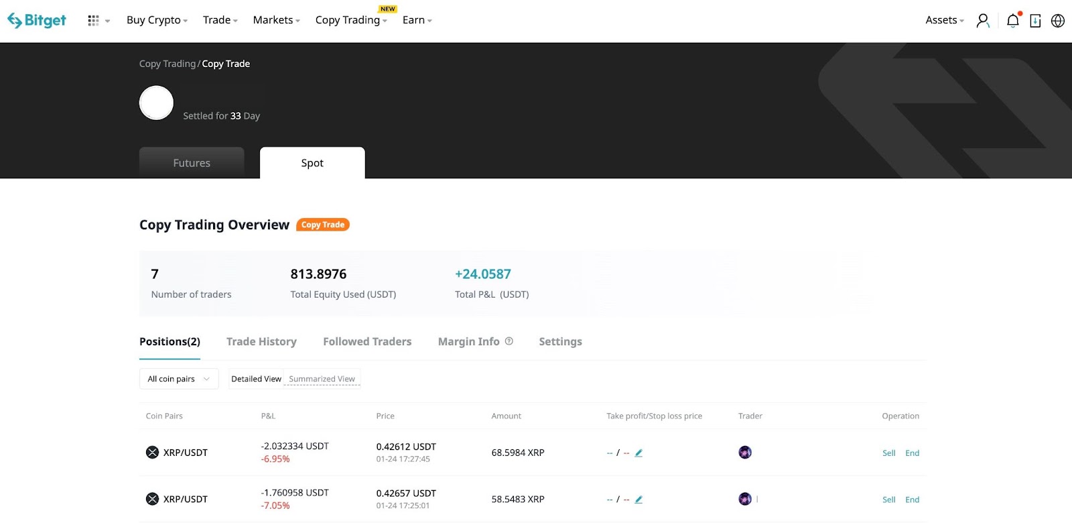Click the -1.760958 USDT P&L value

click(295, 492)
